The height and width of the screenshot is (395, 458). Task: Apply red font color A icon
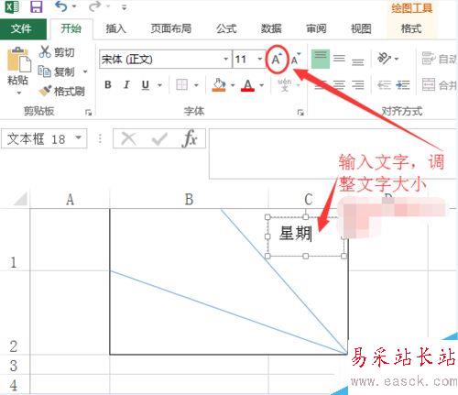coord(247,84)
